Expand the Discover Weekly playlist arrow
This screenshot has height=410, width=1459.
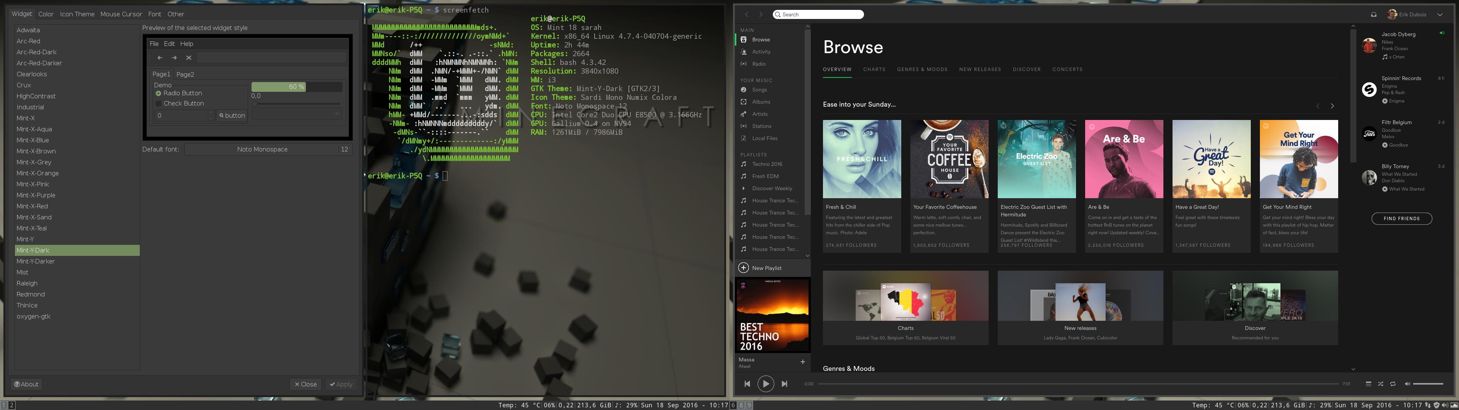click(743, 189)
